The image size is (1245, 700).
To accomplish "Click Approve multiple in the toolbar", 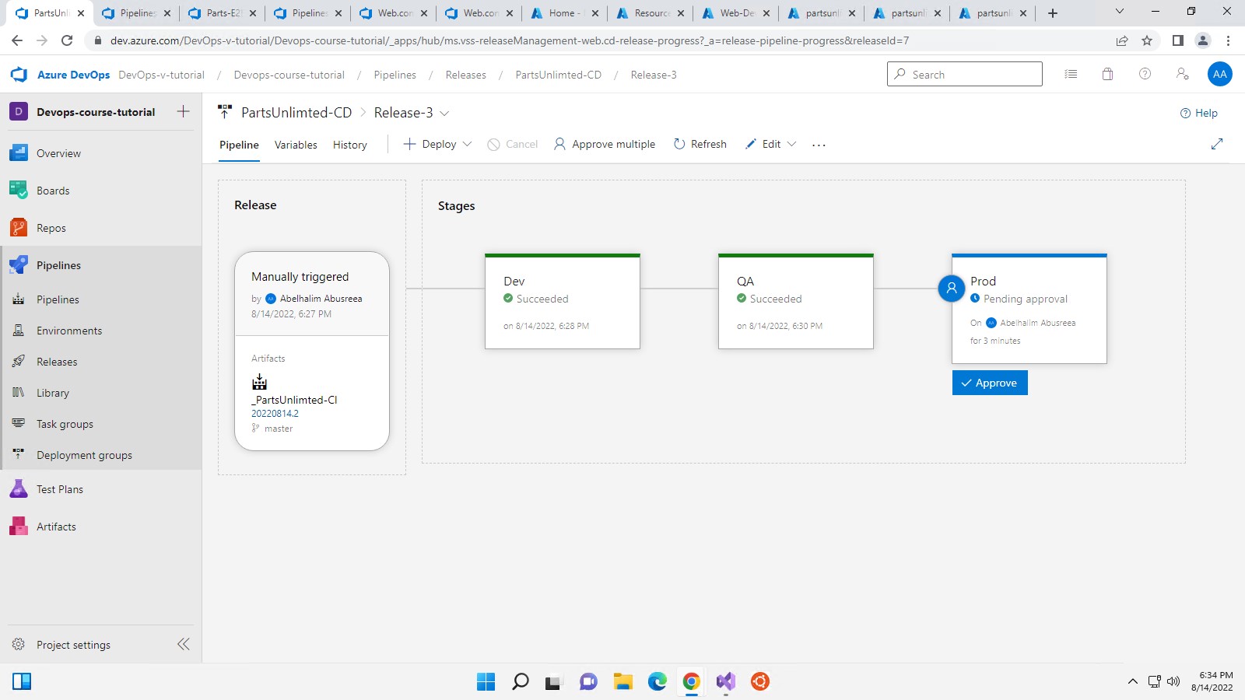I will [605, 144].
